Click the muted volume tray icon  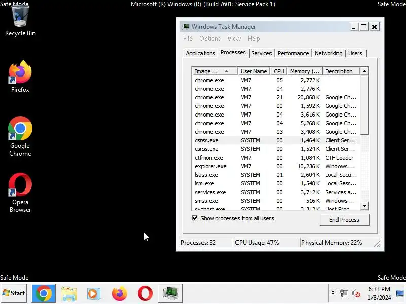356,293
